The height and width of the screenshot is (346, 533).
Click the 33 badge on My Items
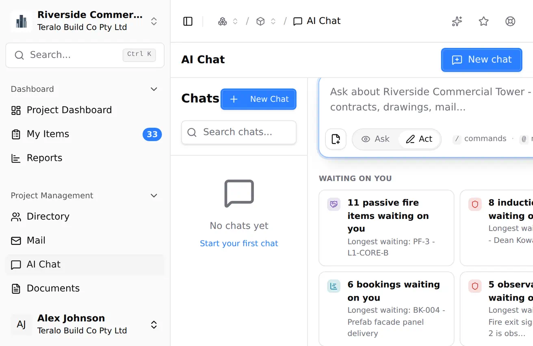click(x=152, y=134)
